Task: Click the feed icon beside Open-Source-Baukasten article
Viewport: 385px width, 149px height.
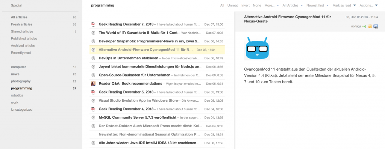Action: (93, 75)
